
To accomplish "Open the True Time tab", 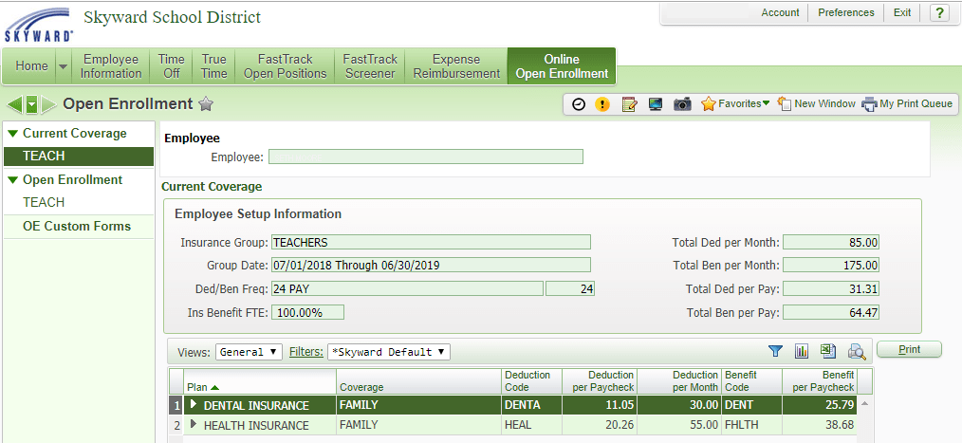I will tap(214, 66).
